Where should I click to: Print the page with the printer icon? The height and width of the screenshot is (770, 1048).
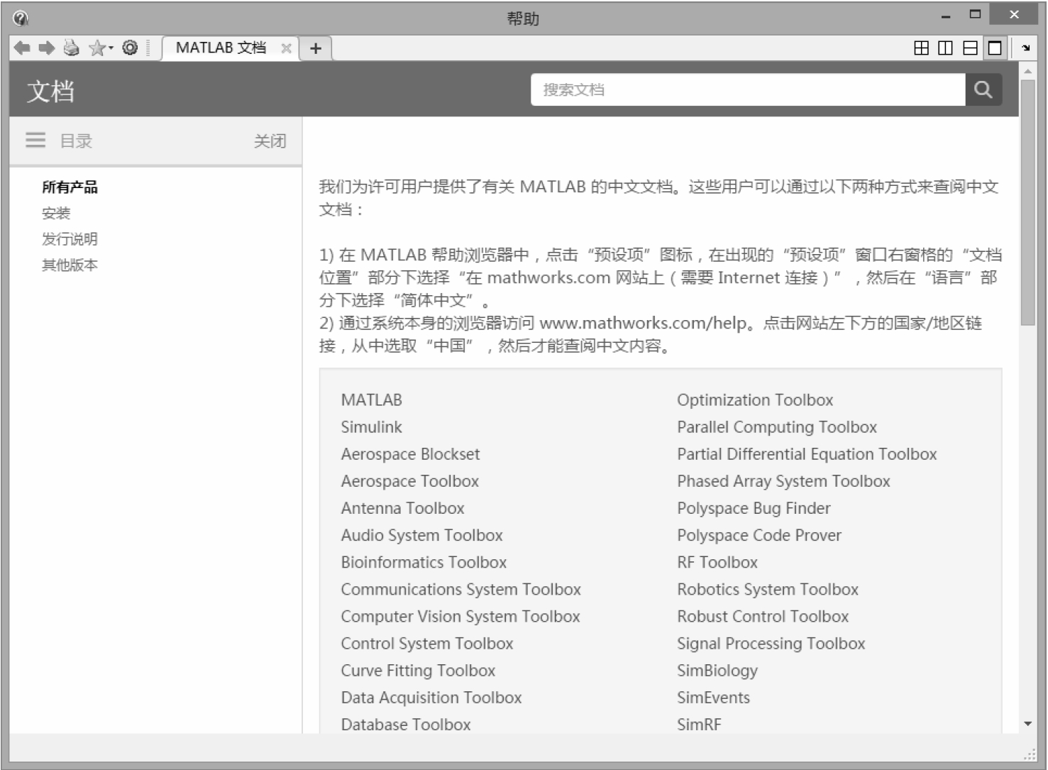tap(71, 48)
